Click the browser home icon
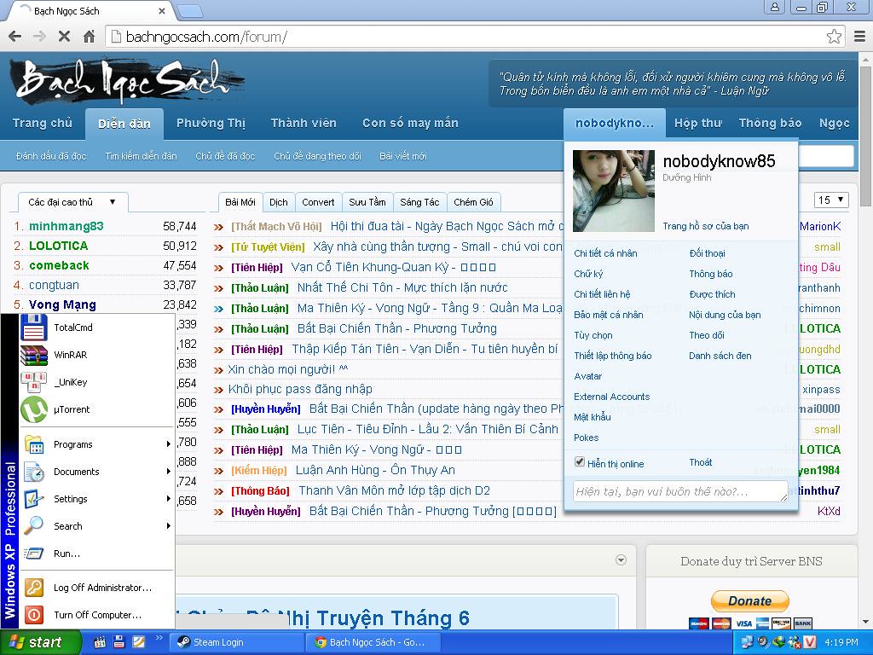The height and width of the screenshot is (655, 873). [x=89, y=37]
